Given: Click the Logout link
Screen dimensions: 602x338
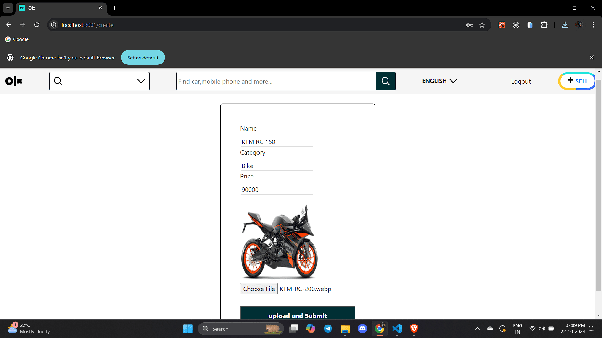Looking at the screenshot, I should (521, 81).
